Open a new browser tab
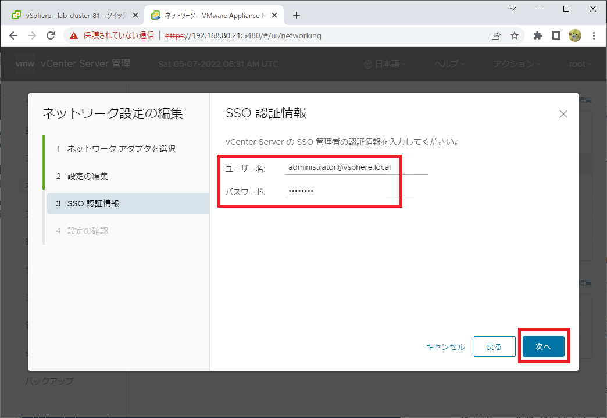 click(297, 16)
